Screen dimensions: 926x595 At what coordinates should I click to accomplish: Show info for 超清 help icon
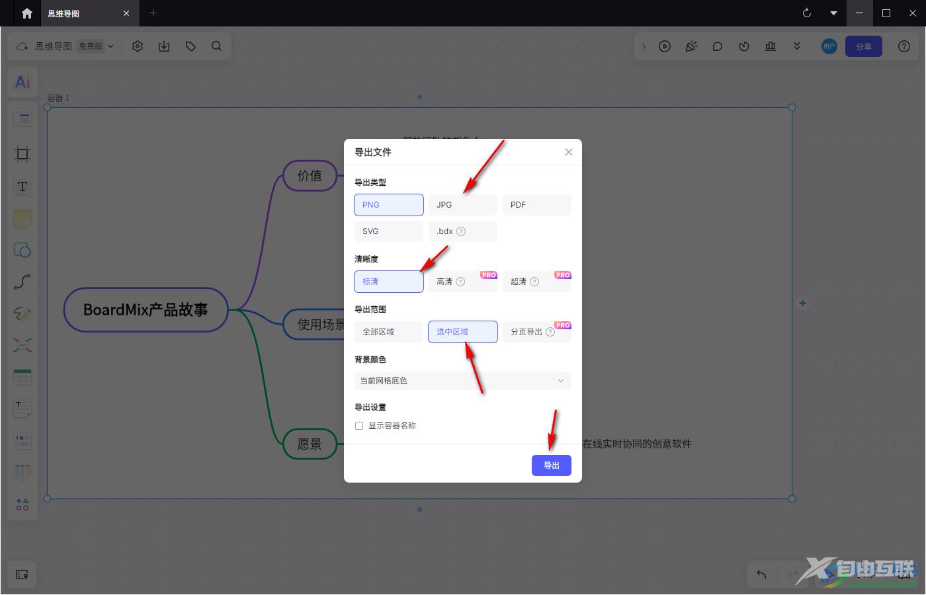(x=534, y=282)
